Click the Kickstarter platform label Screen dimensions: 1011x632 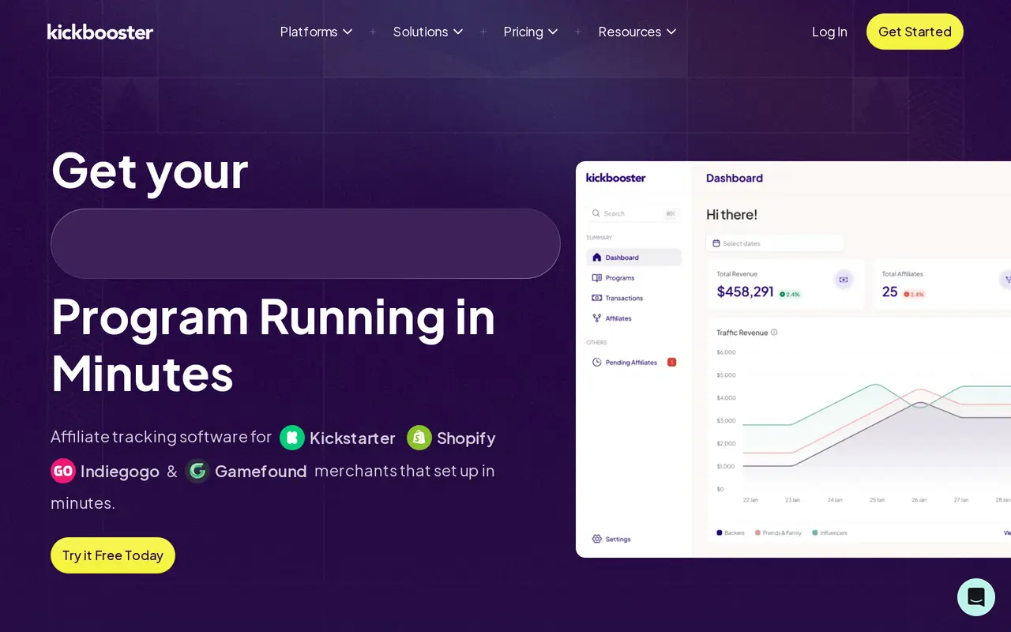pos(352,438)
